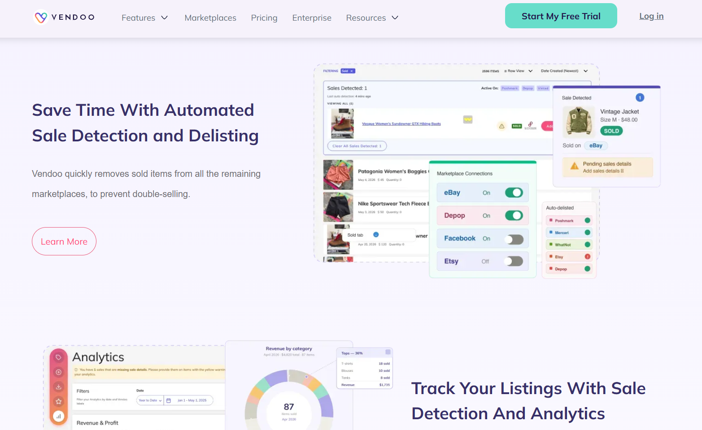Viewport: 702px width, 430px height.
Task: Expand the Resources menu chevron
Action: [395, 18]
